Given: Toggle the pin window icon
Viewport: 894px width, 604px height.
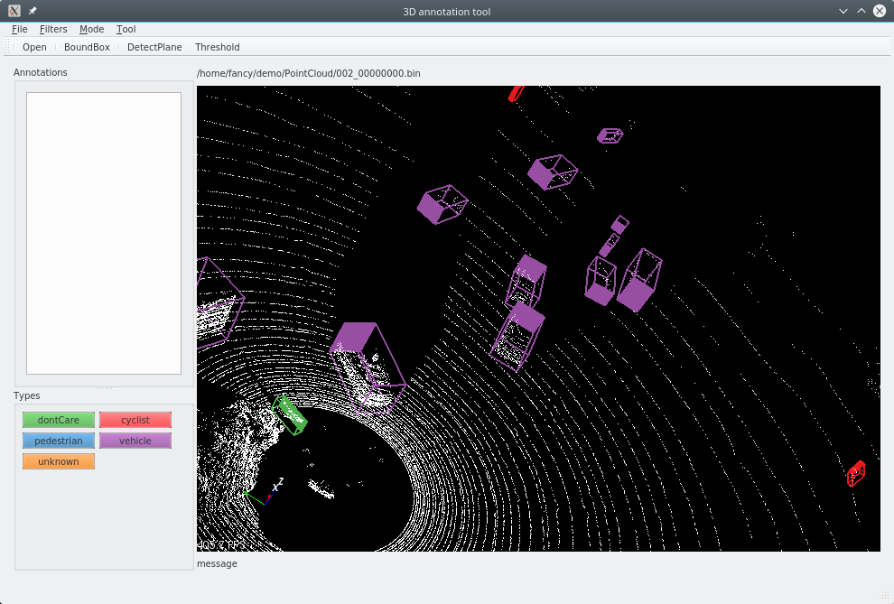Looking at the screenshot, I should click(x=33, y=11).
